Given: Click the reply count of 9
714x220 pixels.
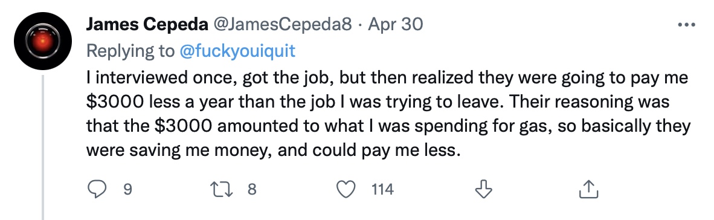Looking at the screenshot, I should pos(128,189).
